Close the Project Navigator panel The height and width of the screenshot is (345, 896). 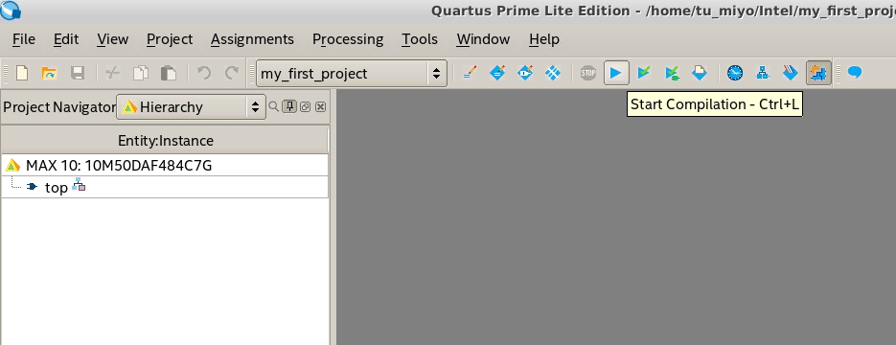coord(321,106)
